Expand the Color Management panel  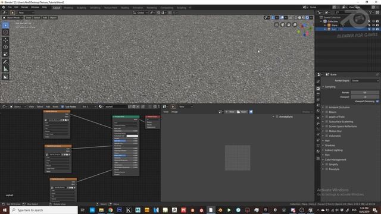click(335, 160)
